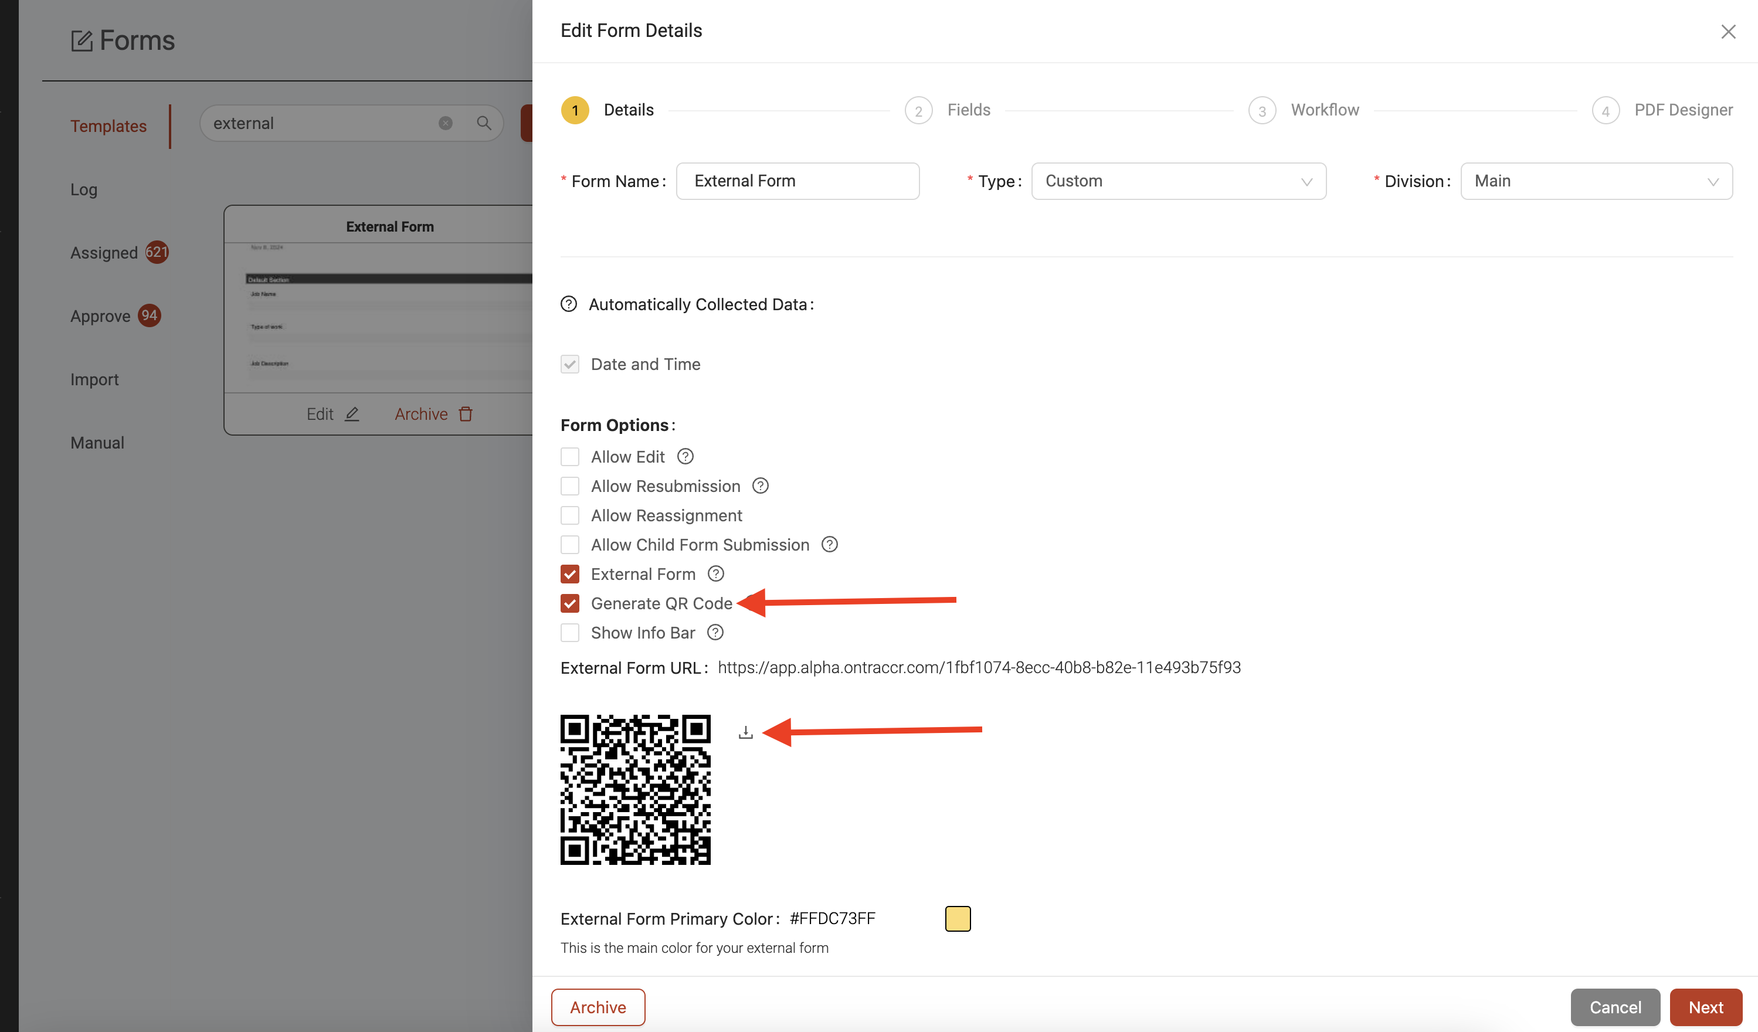Click the #FFDC73FF color value text

pos(832,918)
